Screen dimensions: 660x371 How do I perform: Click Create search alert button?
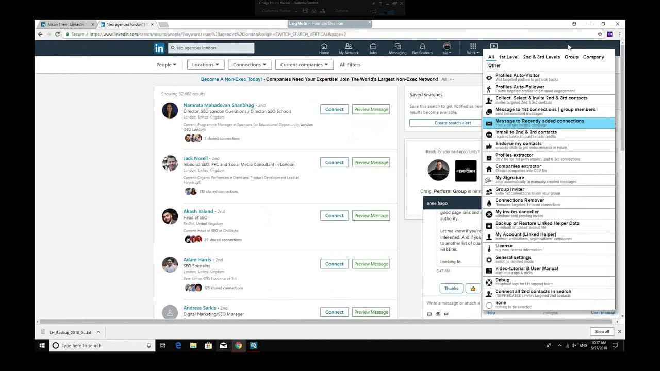pos(445,123)
